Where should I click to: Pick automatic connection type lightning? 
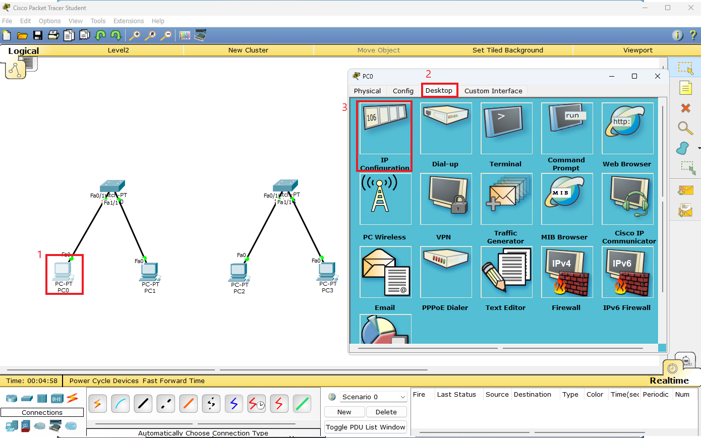click(x=98, y=403)
